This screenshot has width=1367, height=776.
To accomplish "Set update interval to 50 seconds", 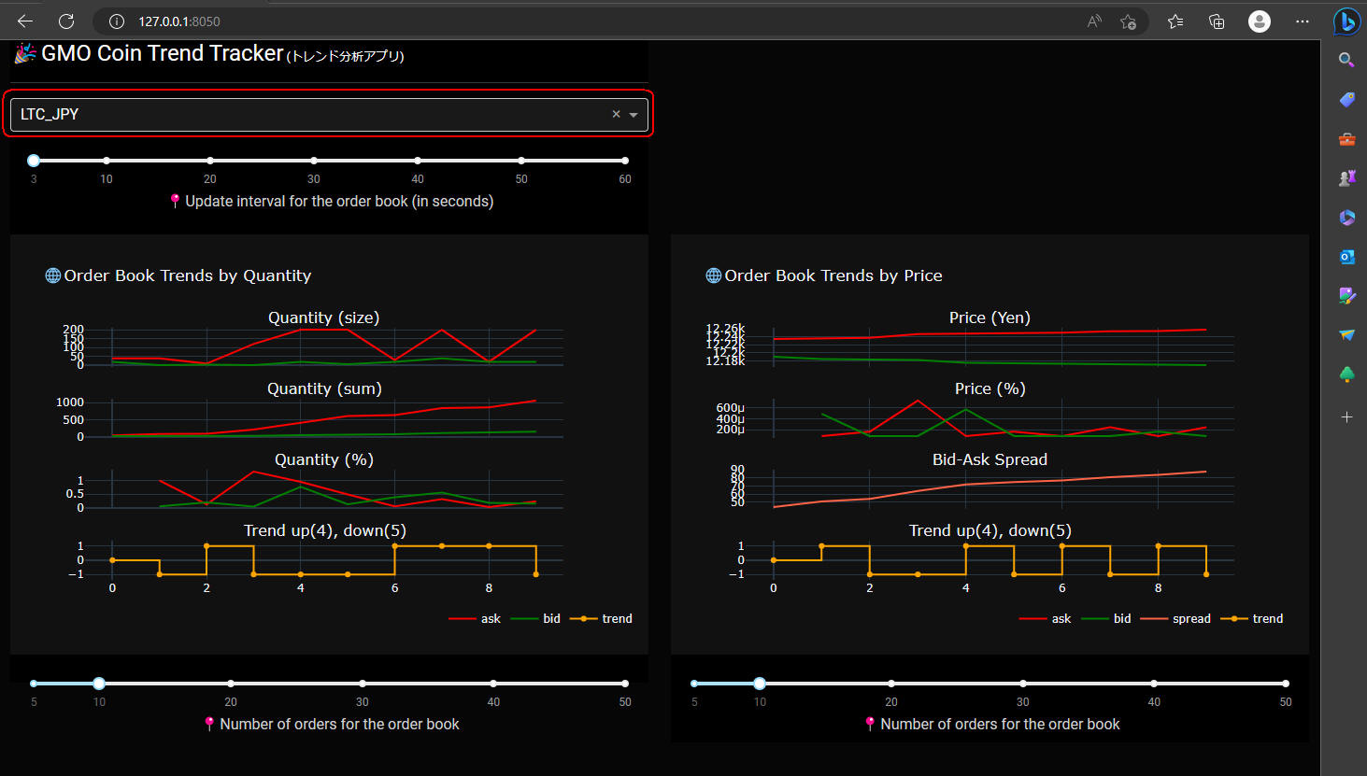I will [x=521, y=161].
